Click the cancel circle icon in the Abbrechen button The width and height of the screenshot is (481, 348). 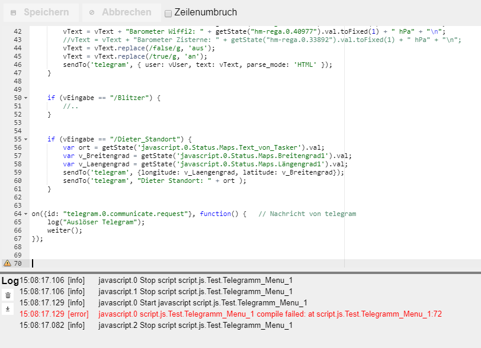pos(92,12)
